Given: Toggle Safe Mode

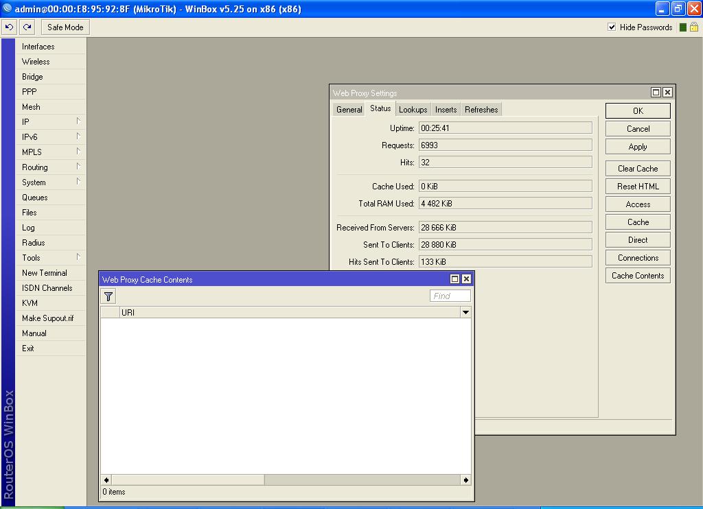Looking at the screenshot, I should pos(65,27).
